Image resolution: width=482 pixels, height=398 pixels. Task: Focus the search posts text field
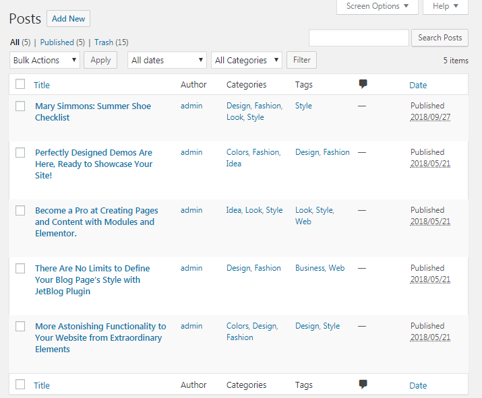(359, 38)
